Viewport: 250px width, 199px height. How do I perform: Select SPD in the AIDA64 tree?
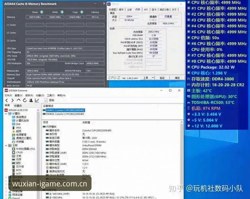(16, 163)
